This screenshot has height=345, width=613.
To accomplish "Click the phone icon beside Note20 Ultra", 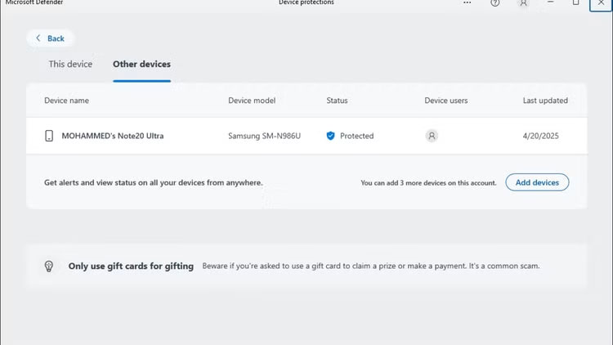I will pyautogui.click(x=49, y=136).
